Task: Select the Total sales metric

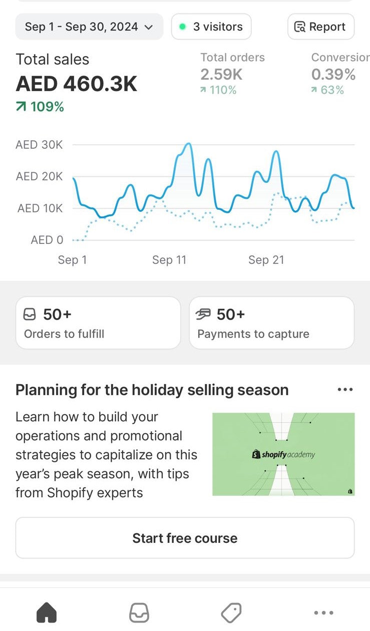Action: [76, 83]
